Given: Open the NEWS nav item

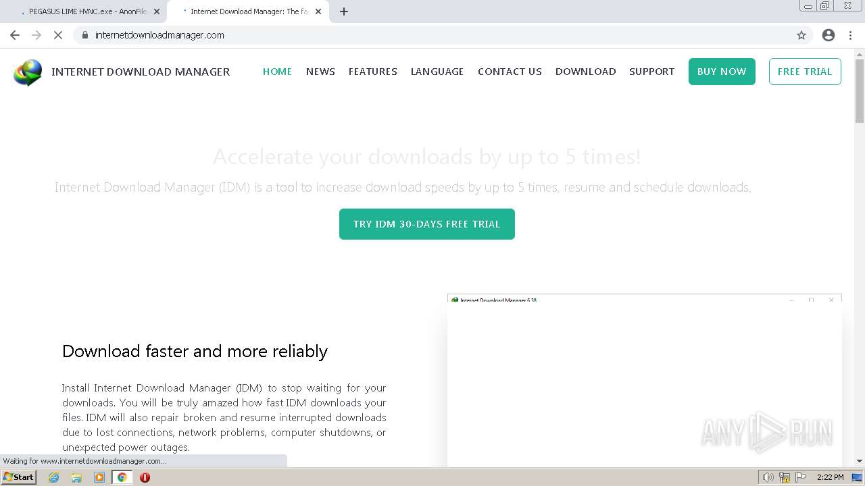Looking at the screenshot, I should pyautogui.click(x=320, y=72).
